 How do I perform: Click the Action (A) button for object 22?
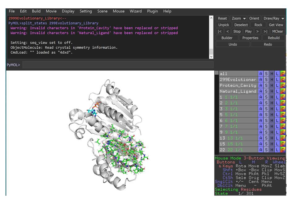click(x=261, y=150)
